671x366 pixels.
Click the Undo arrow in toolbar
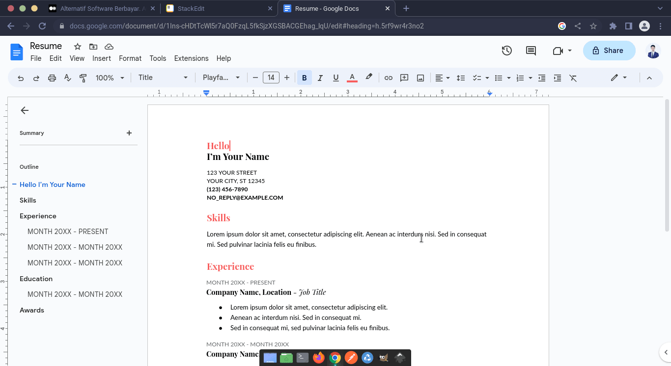pos(21,78)
